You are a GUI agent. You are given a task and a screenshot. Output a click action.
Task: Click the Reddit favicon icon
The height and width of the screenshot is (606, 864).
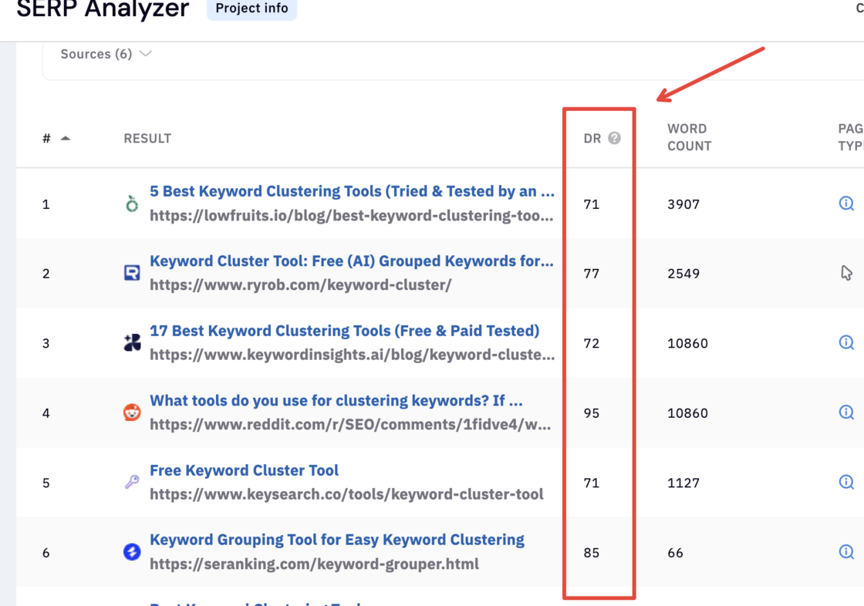pyautogui.click(x=132, y=412)
